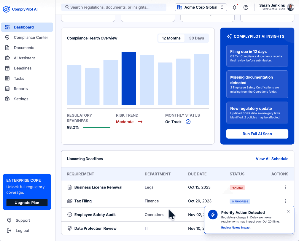299x241 pixels.
Task: Follow Review Nexus Impact link
Action: (236, 227)
